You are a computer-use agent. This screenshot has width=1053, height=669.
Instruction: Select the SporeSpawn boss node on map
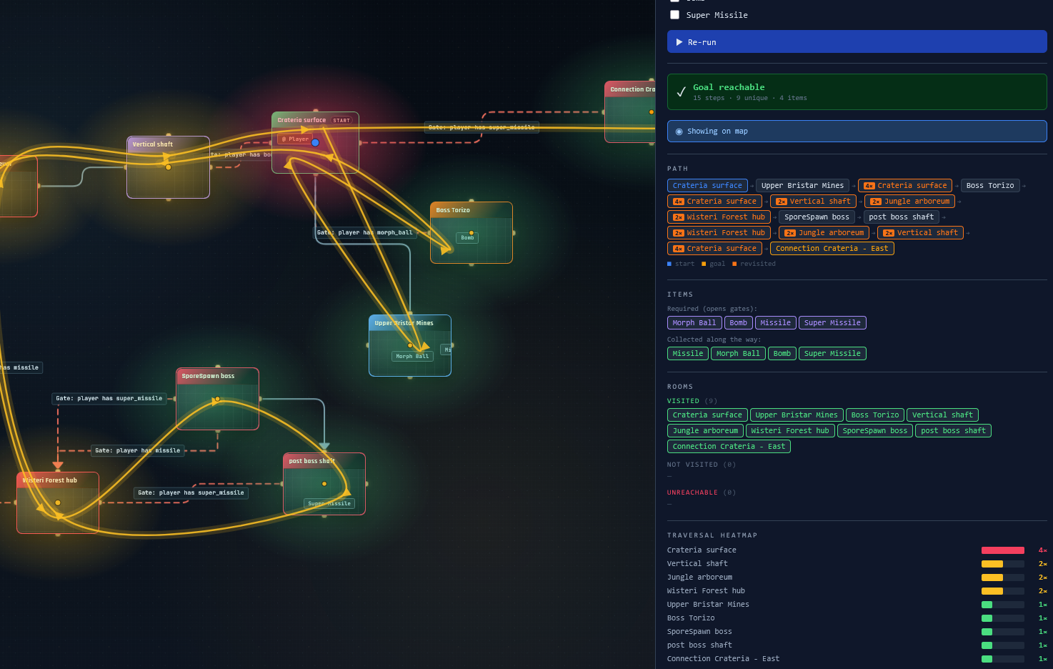coord(218,399)
